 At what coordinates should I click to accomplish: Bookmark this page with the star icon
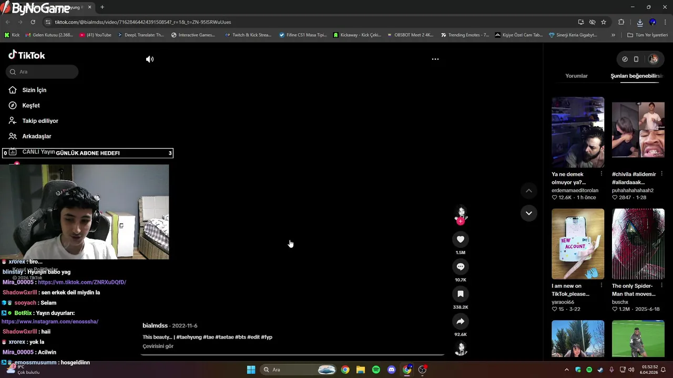pos(604,22)
